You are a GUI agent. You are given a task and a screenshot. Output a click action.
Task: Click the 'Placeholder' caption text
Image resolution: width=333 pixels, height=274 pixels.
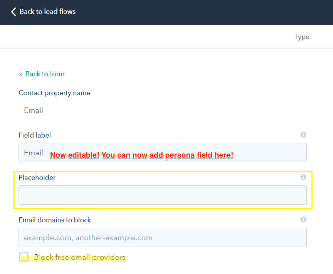pyautogui.click(x=37, y=178)
